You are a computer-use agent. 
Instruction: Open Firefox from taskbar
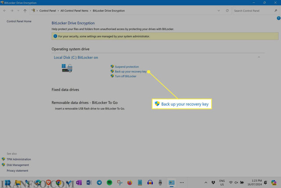tap(130, 183)
